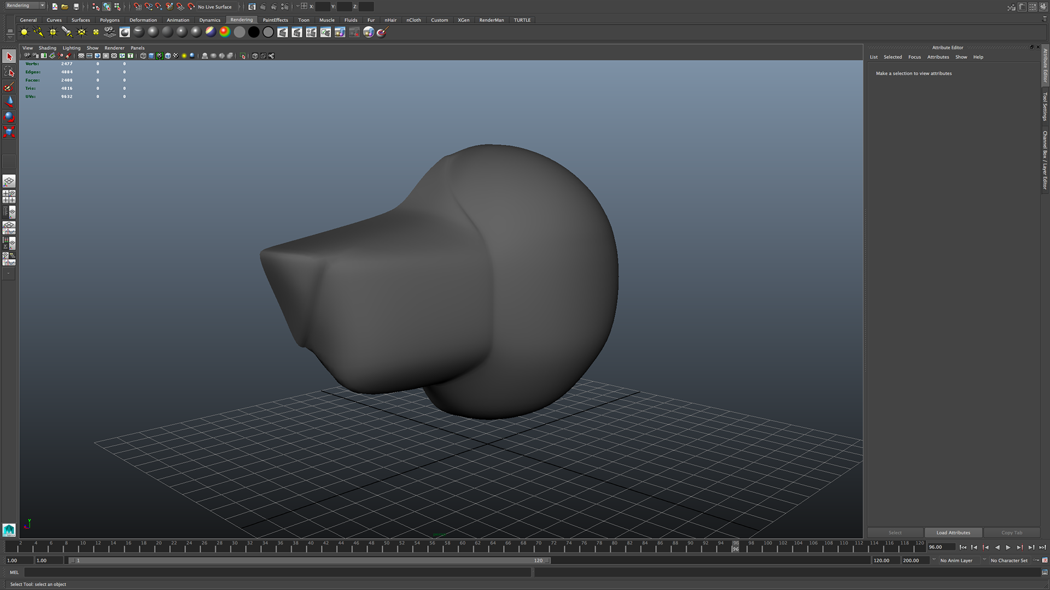Expand the No Anim Layer dropdown arrow
This screenshot has width=1050, height=590.
(934, 560)
